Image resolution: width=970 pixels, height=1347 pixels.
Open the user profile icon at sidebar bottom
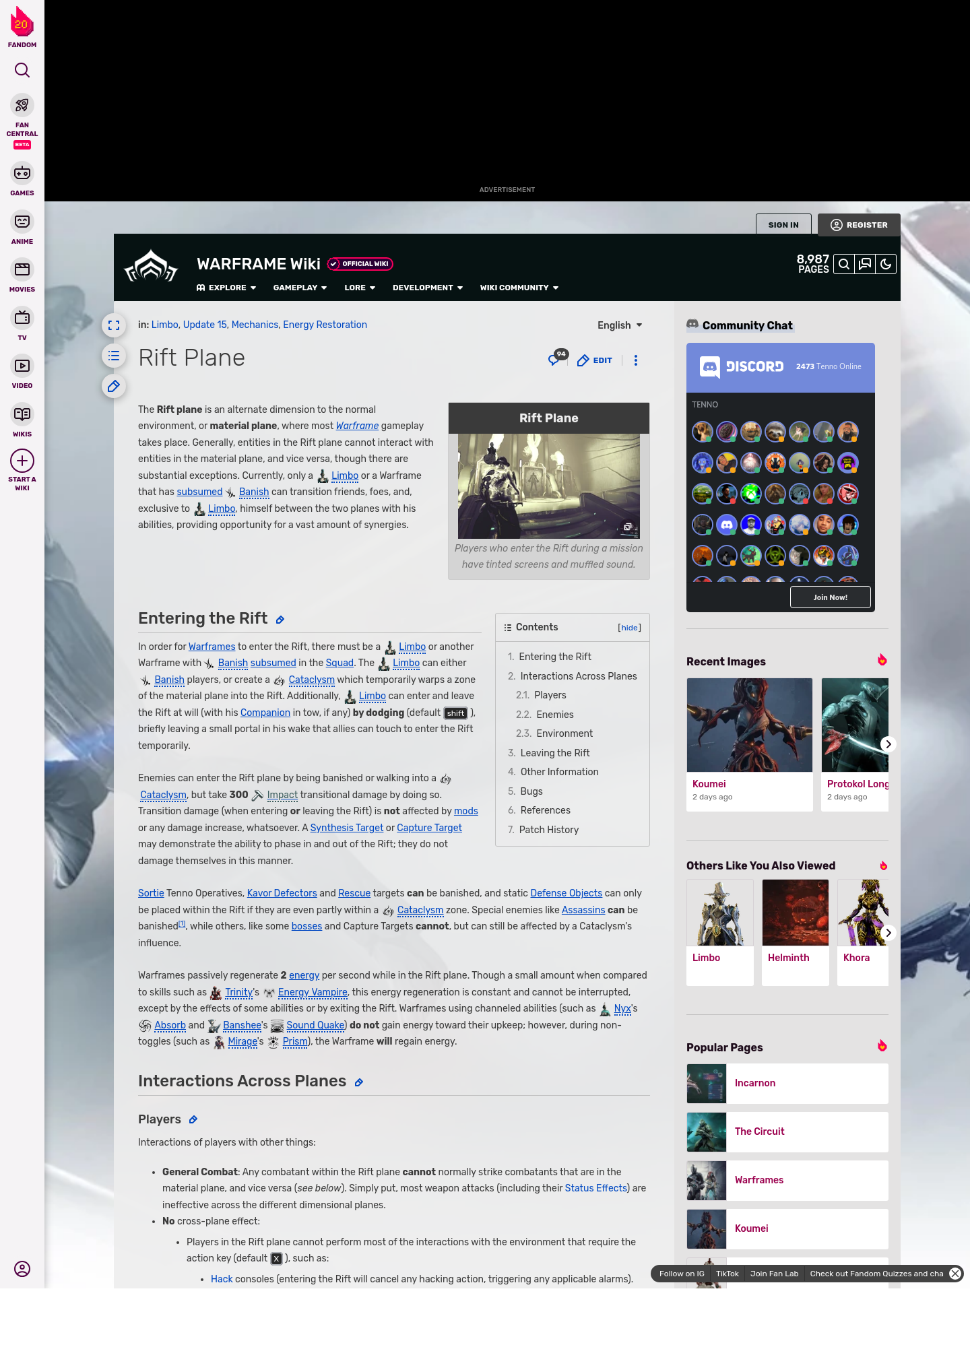22,1269
